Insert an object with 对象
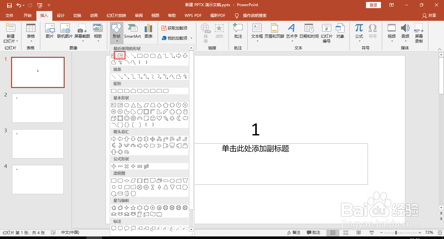Screen dimensions: 444x239 (x=340, y=31)
